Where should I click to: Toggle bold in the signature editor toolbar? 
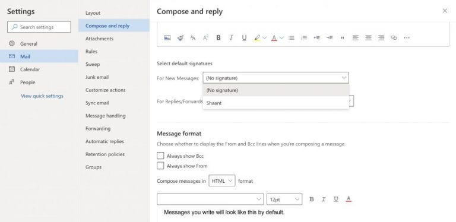[218, 38]
